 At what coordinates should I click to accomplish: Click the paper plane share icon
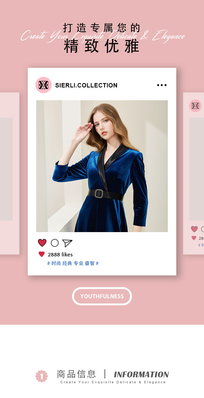click(67, 243)
